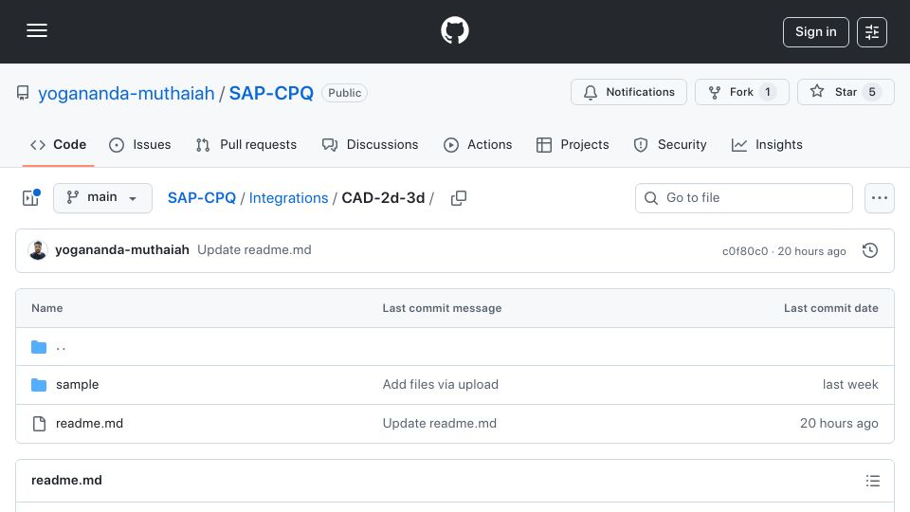Open yogananda-muthaiah owner profile link
Screen dimensions: 910x512
pos(126,93)
